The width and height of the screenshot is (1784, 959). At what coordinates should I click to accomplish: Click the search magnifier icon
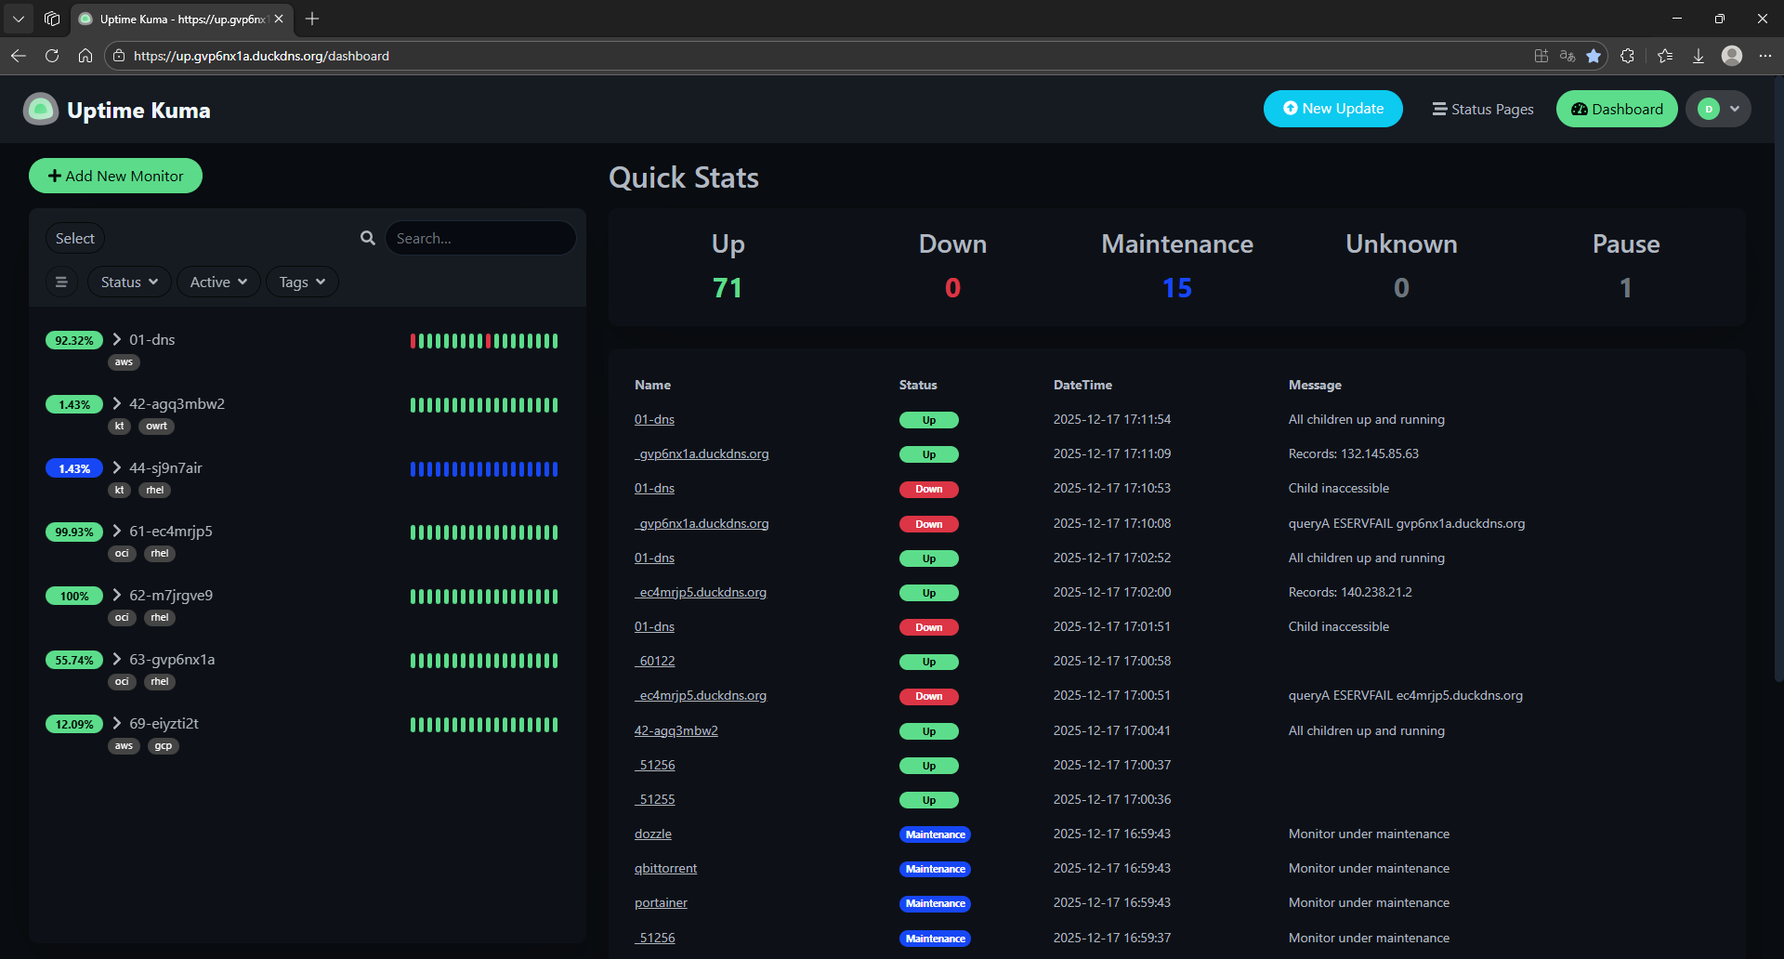[368, 238]
